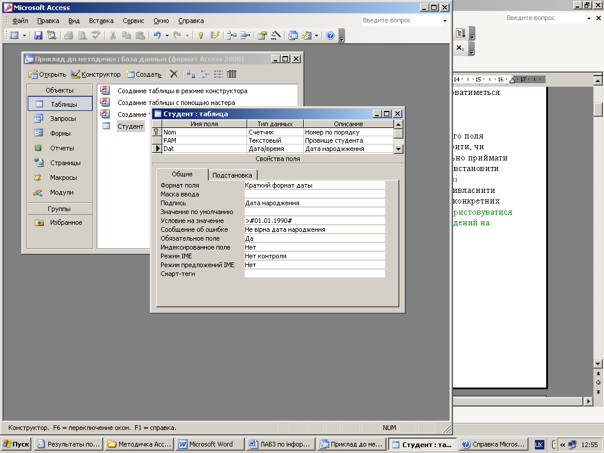Viewport: 604px width, 453px height.
Task: Save the table with the floppy disk icon
Action: click(x=38, y=35)
